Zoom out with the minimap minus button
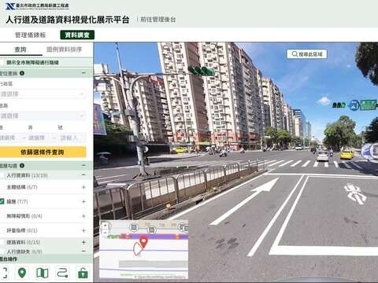378x283 pixels. point(106,232)
